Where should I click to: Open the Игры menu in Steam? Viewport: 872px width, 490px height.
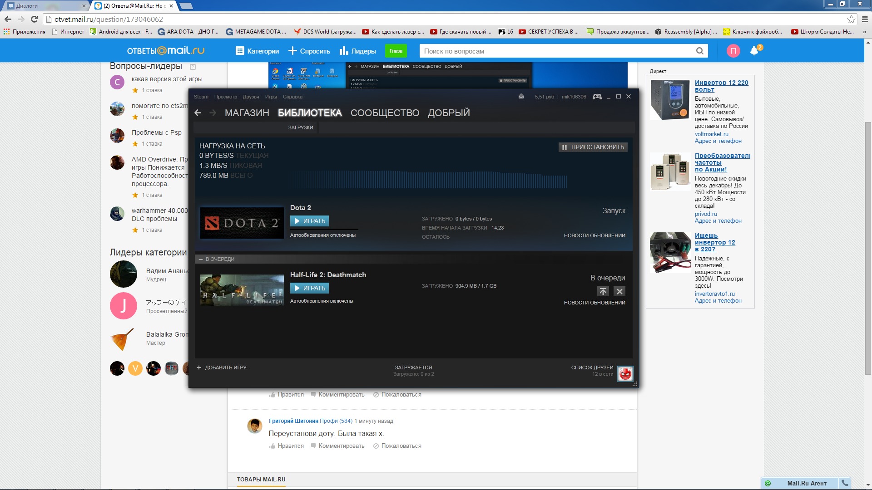point(271,97)
